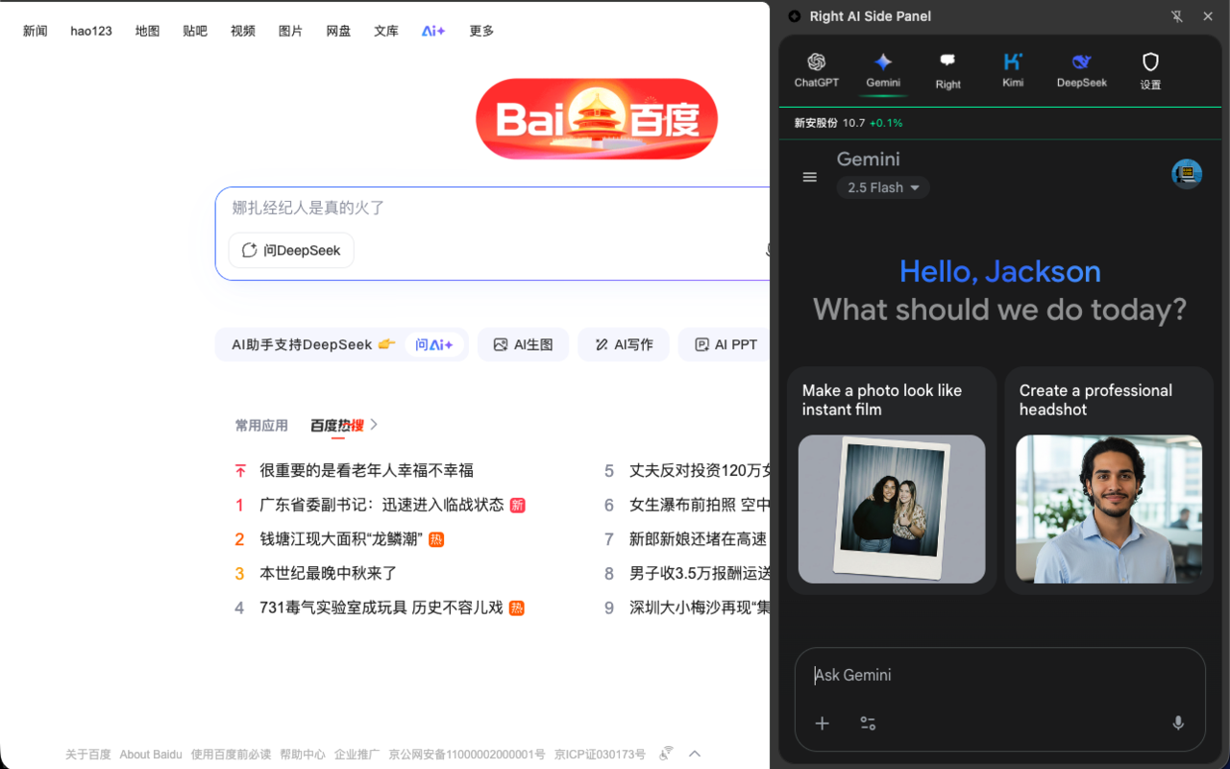Open the Gemini hamburger menu

coord(810,177)
